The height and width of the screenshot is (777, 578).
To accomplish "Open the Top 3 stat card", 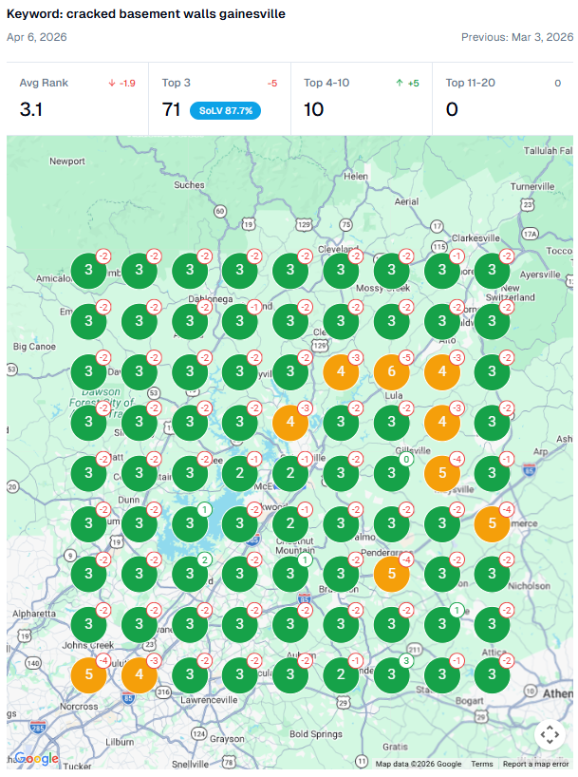I will click(x=219, y=99).
